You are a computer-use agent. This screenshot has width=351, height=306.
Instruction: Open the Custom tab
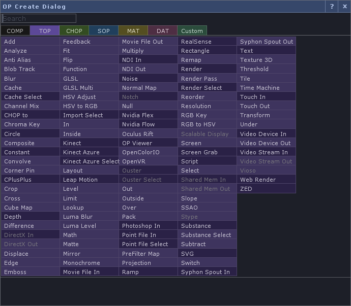coord(192,31)
